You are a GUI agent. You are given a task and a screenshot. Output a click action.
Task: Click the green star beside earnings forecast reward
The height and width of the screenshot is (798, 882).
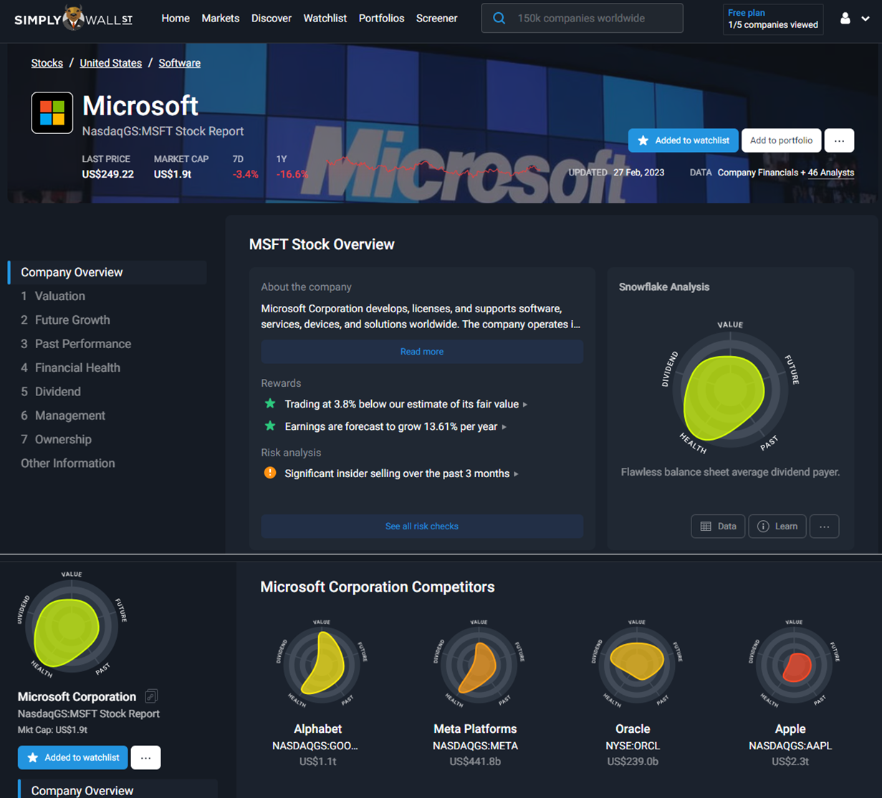point(270,426)
